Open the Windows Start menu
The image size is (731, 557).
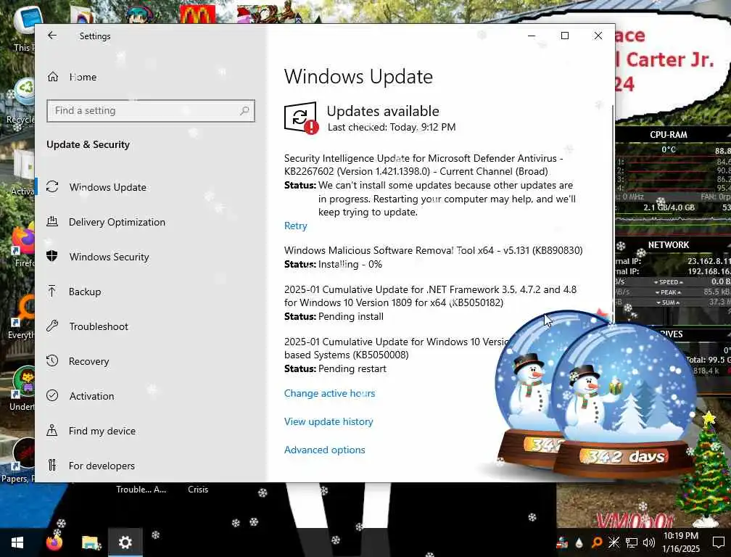coord(17,542)
